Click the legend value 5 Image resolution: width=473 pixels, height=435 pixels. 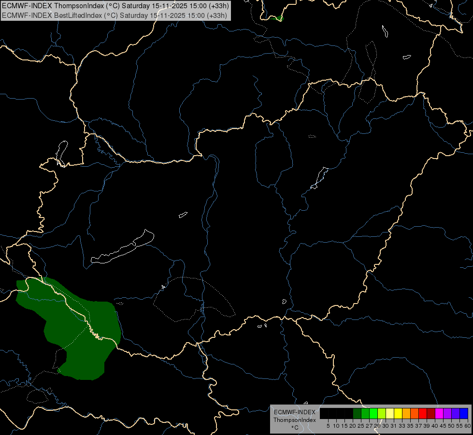[328, 426]
